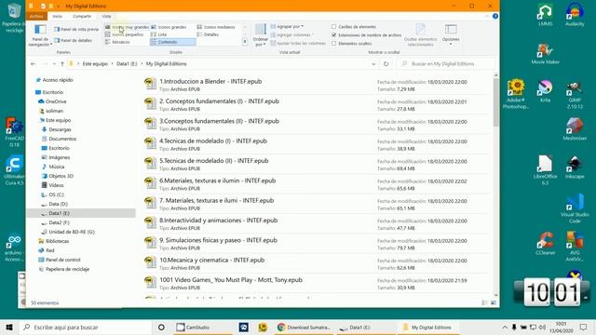Switch to details view status bar icon

pyautogui.click(x=484, y=302)
